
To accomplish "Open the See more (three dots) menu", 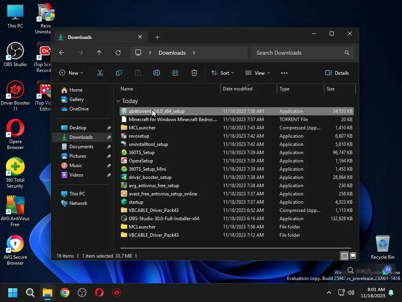I will [284, 73].
